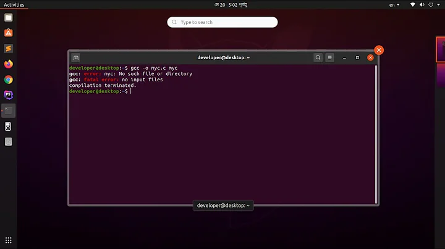Click the volume speaker icon
Viewport: 445px width, 249px height.
[x=422, y=4]
